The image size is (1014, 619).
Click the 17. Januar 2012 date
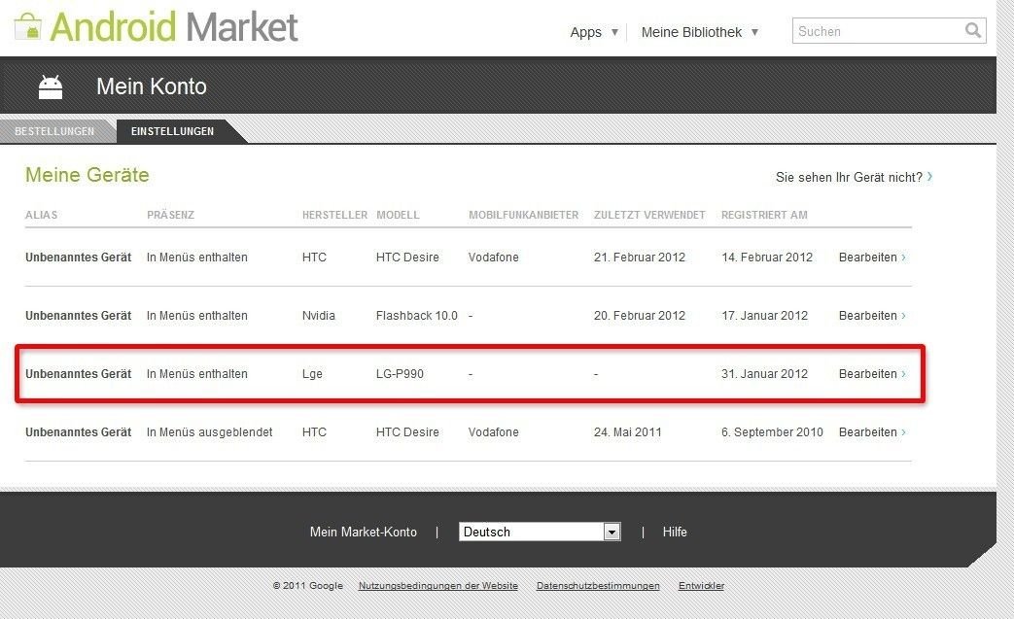point(764,315)
